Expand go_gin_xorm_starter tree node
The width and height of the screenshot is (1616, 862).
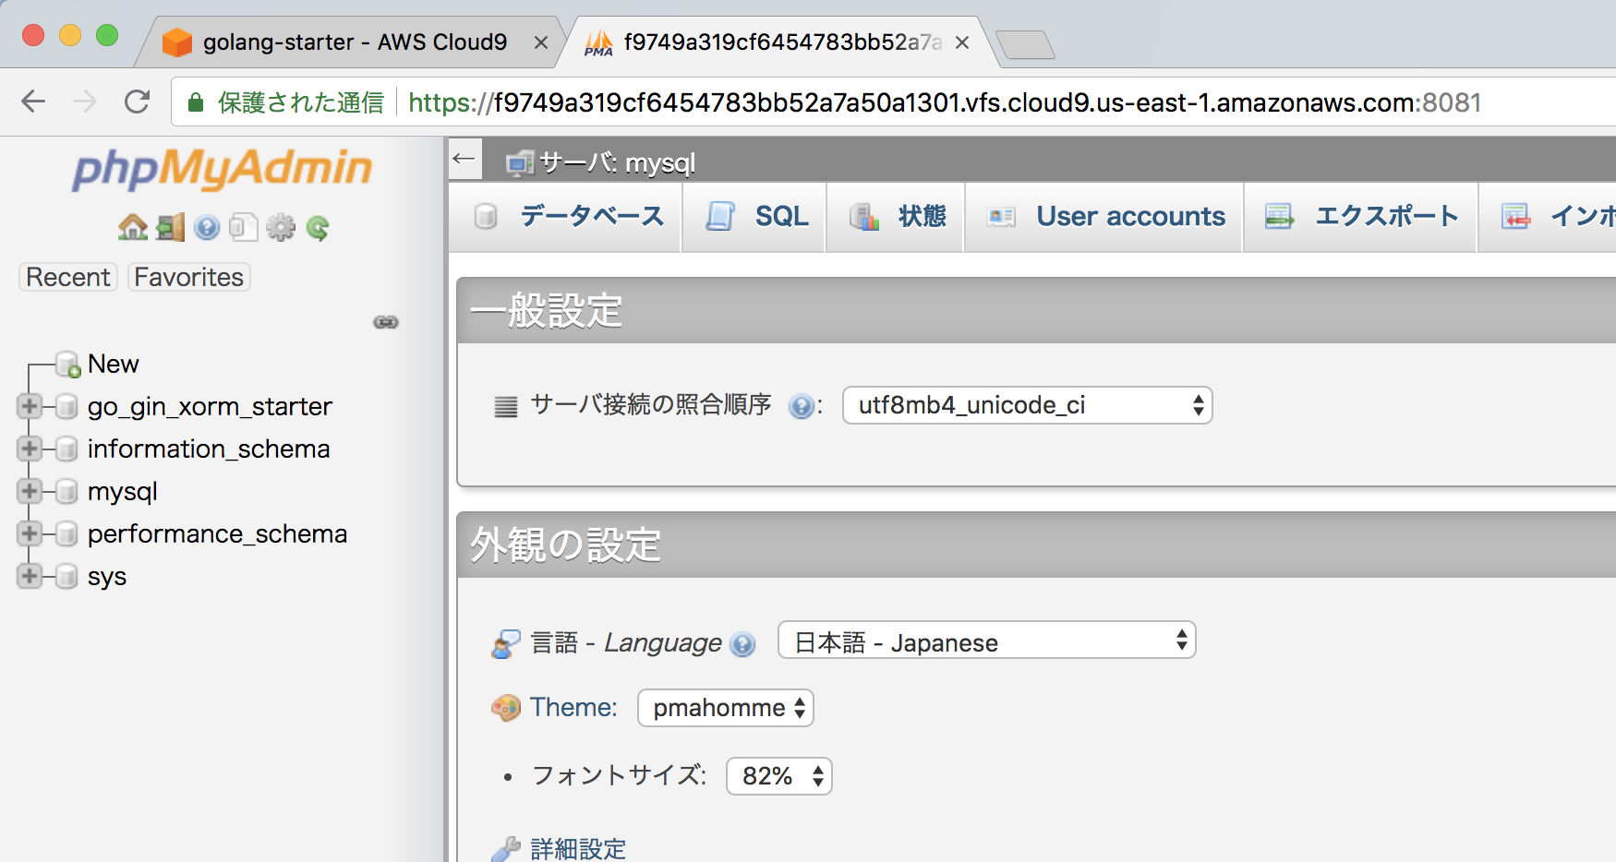tap(29, 406)
